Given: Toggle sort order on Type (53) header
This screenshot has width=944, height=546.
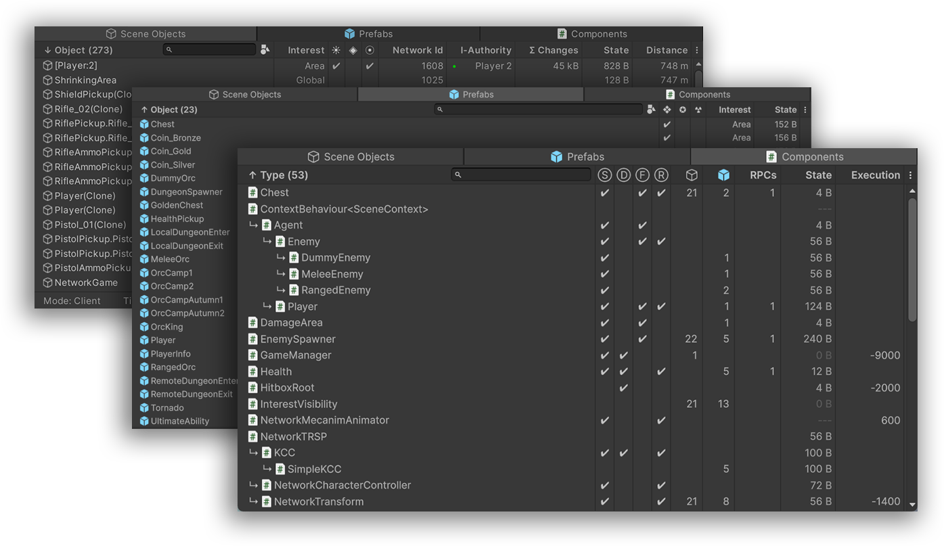Looking at the screenshot, I should point(278,175).
